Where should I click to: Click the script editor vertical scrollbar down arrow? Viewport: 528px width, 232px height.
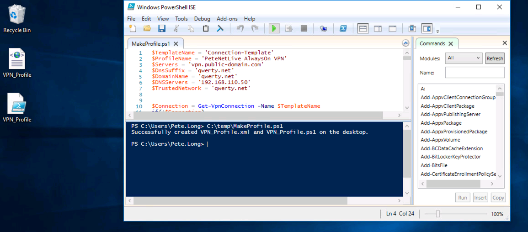[x=407, y=108]
